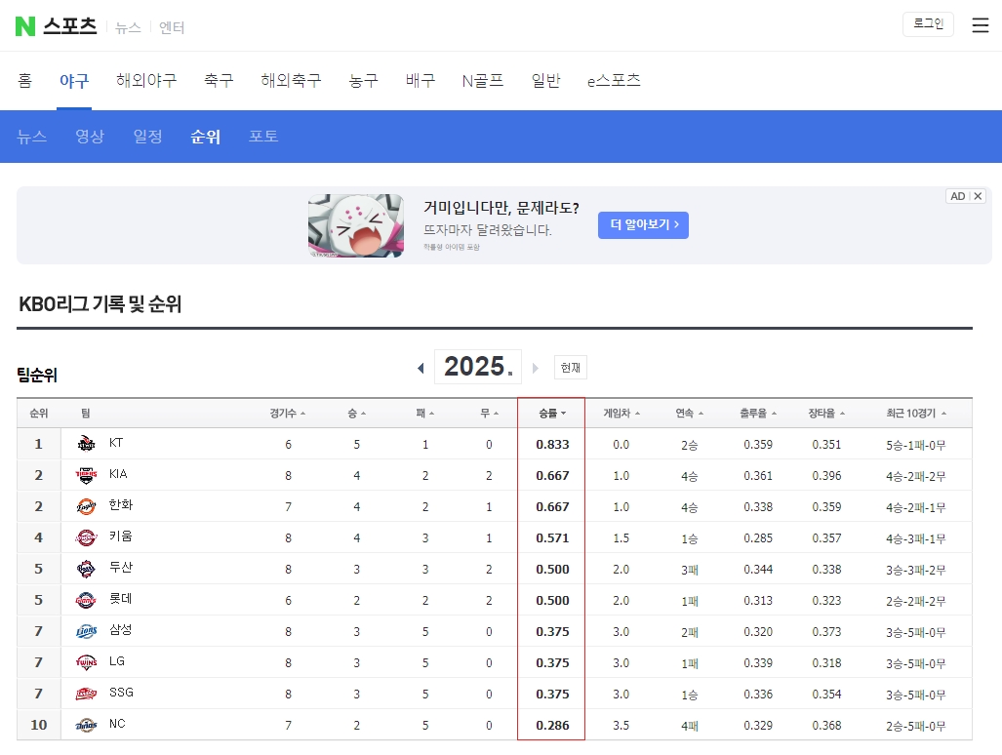Open the 축구 menu
The height and width of the screenshot is (755, 1002).
point(219,81)
